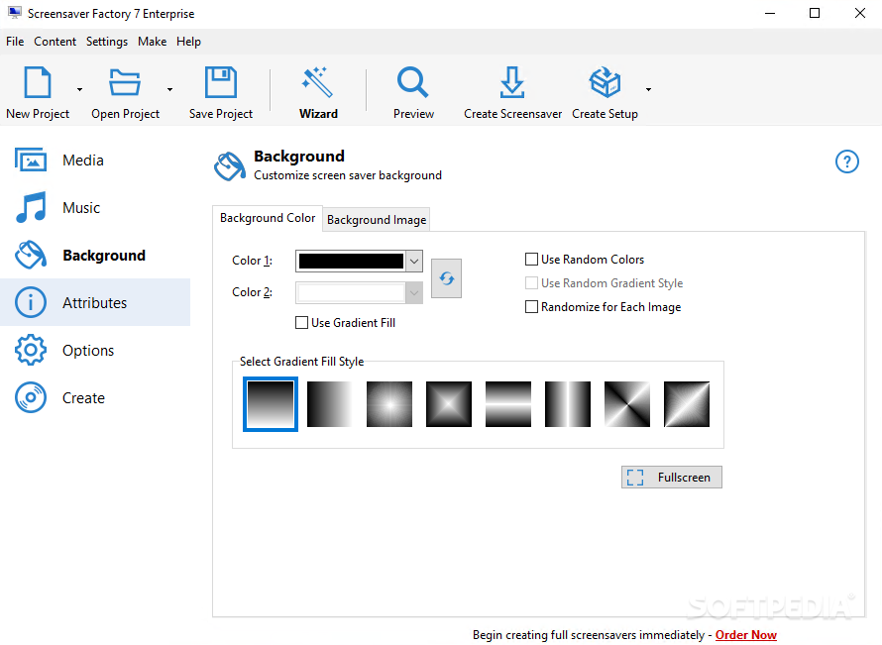Open the Color 2 dropdown arrow
Viewport: 882px width, 645px height.
[414, 293]
